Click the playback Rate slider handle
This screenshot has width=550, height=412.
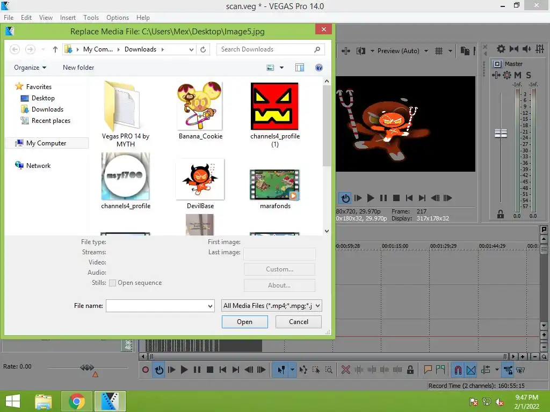[87, 367]
